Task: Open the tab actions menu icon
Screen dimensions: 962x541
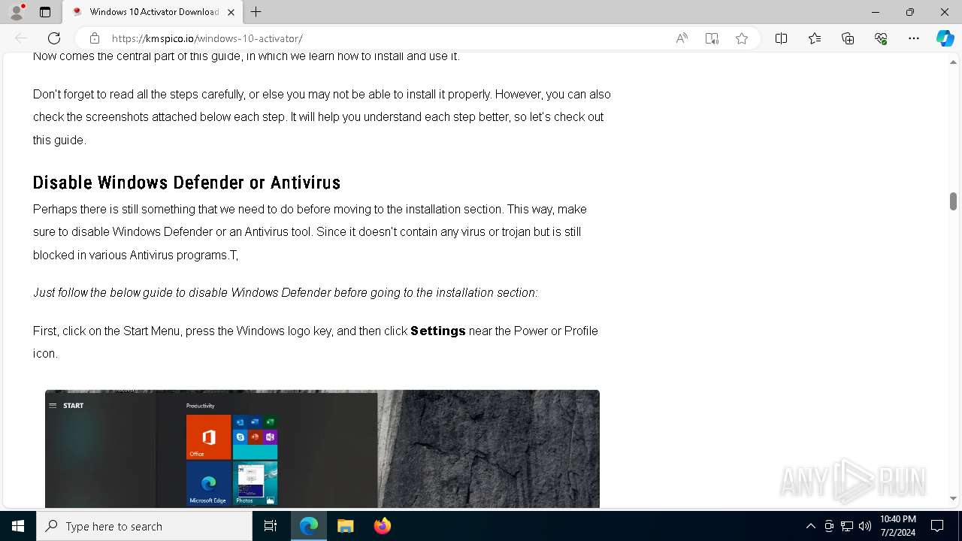Action: tap(45, 12)
